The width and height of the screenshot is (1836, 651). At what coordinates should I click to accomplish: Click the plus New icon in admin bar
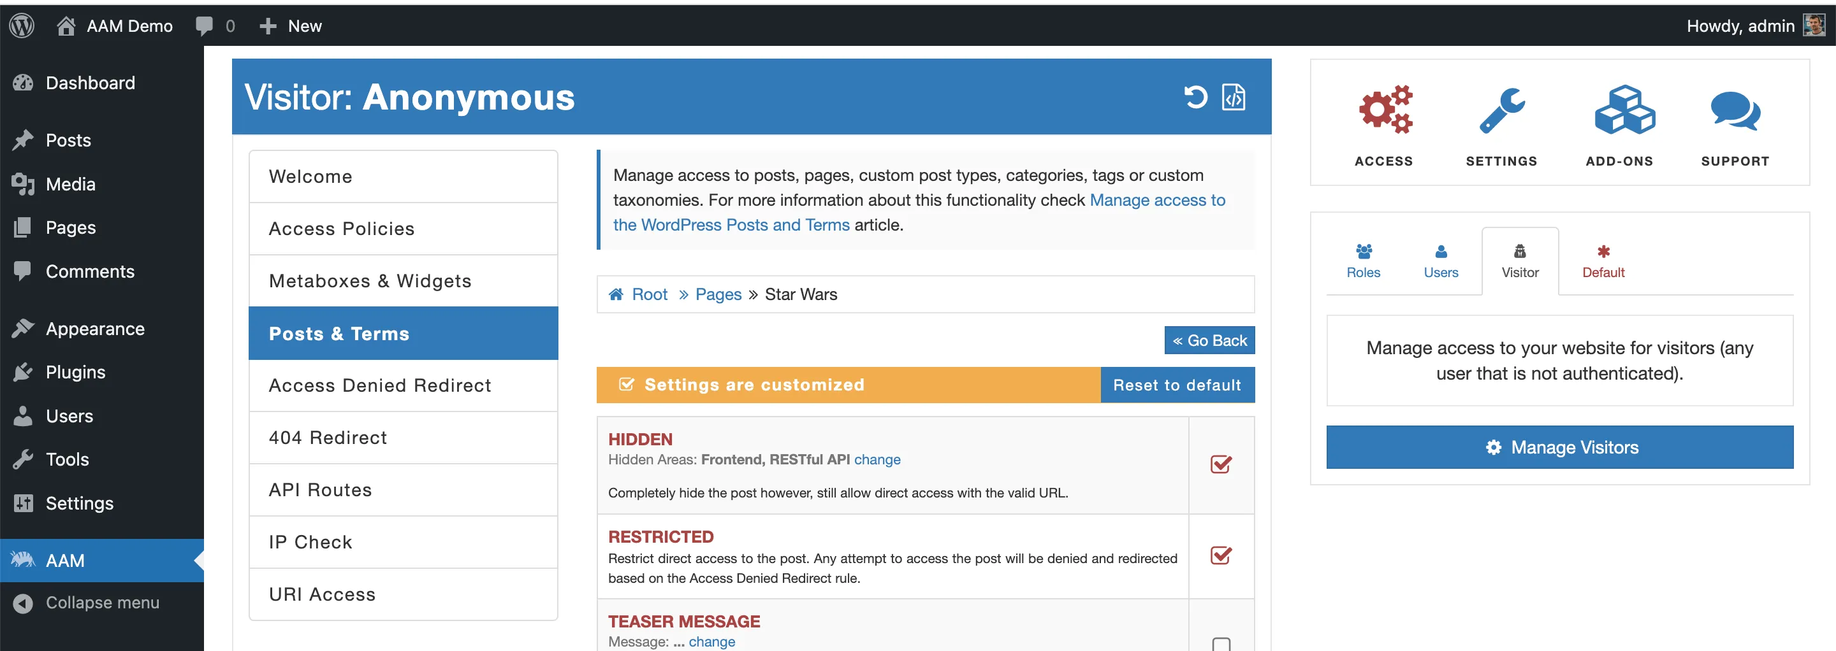tap(267, 26)
